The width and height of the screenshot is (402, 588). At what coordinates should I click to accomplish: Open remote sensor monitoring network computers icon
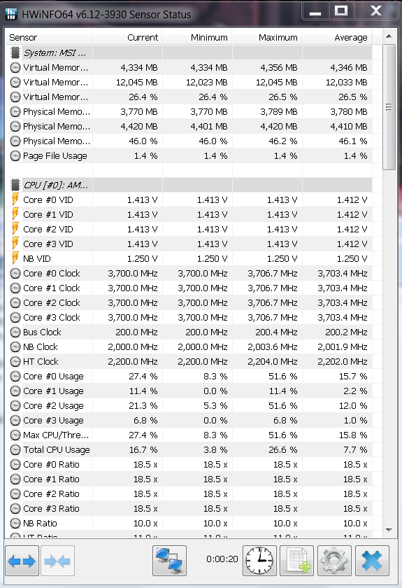[x=169, y=561]
